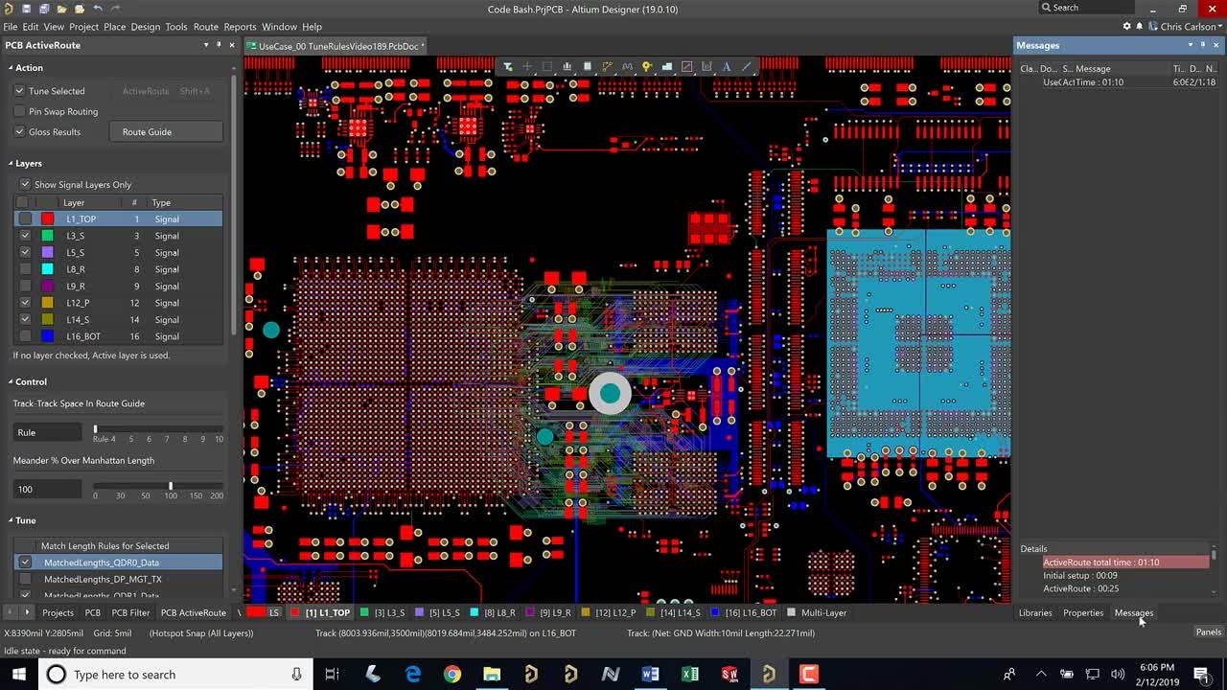
Task: Click the Panels button
Action: coord(1208,632)
